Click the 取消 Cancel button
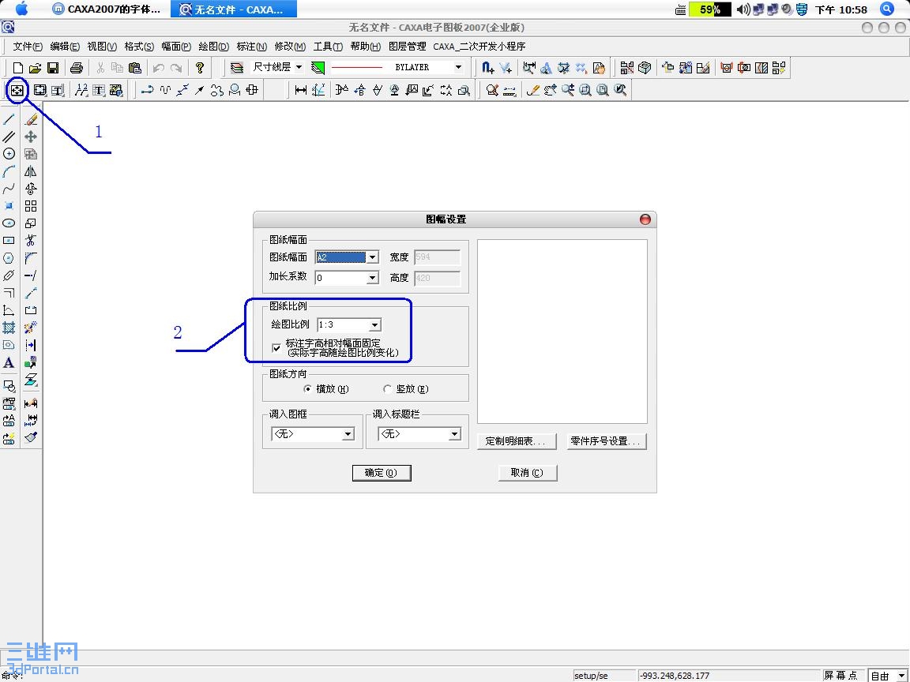 (527, 473)
